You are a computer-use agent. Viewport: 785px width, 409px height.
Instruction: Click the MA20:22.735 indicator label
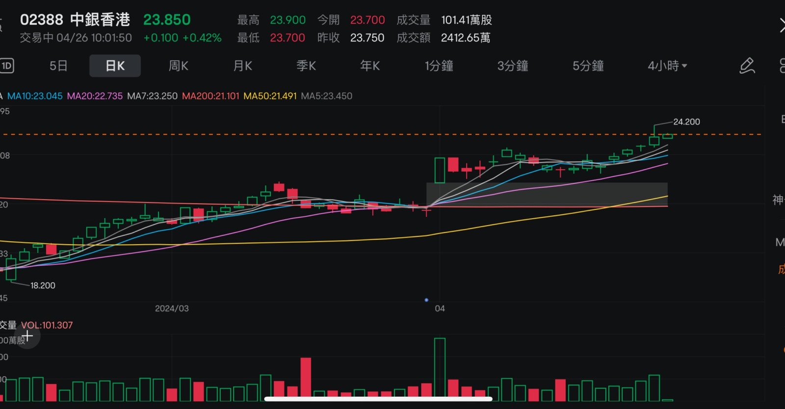95,96
